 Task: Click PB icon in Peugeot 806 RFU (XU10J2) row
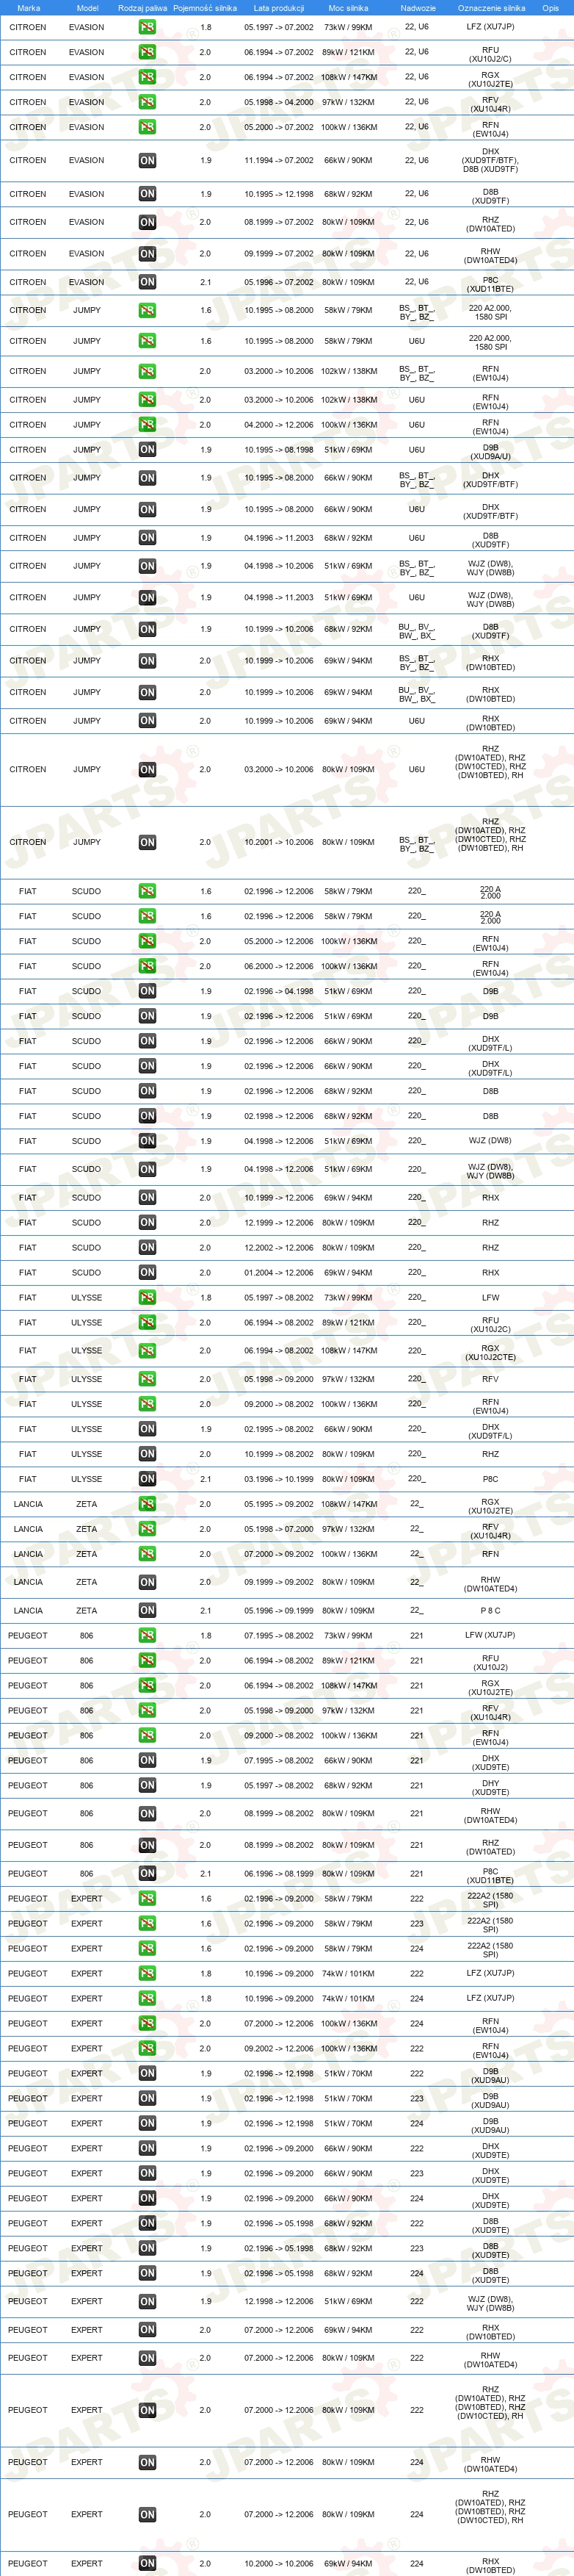147,1661
